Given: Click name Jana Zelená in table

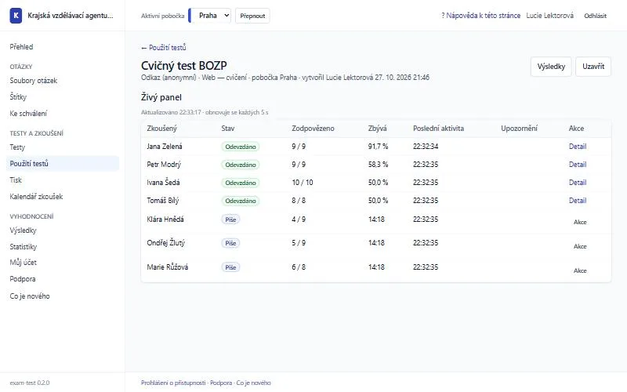Looking at the screenshot, I should point(165,147).
